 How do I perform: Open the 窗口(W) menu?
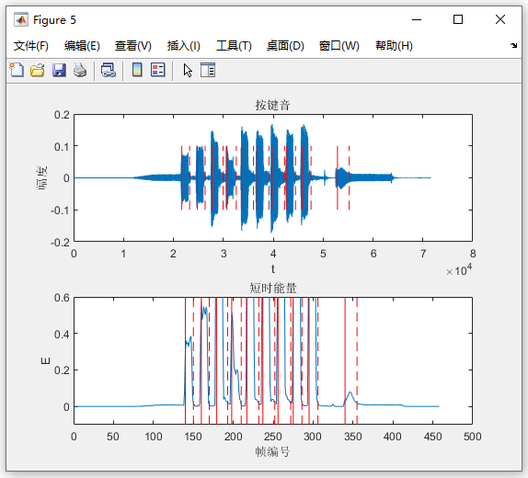(x=339, y=46)
